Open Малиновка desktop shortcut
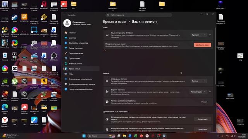 [44, 5]
